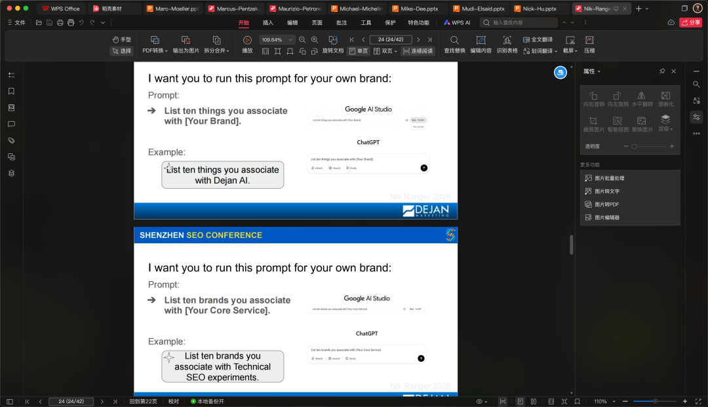
Task: Click the undo arrow icon
Action: pyautogui.click(x=81, y=22)
